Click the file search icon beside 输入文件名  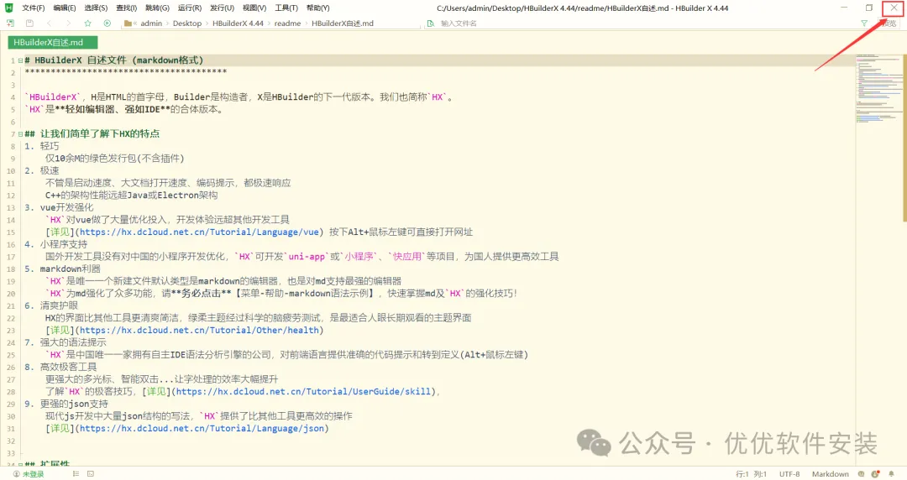(430, 23)
